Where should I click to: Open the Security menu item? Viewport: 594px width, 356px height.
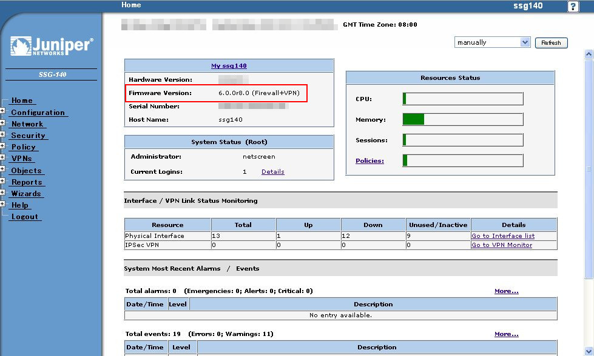28,135
